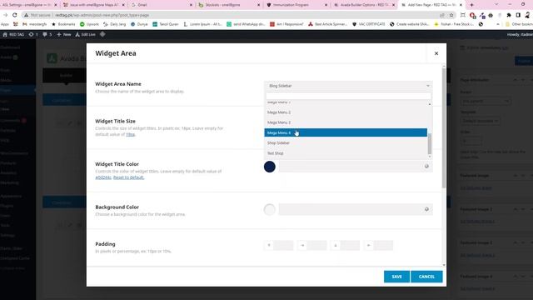Click Edit Live in the admin bar
Screen dimensions: 533x300
85,34
